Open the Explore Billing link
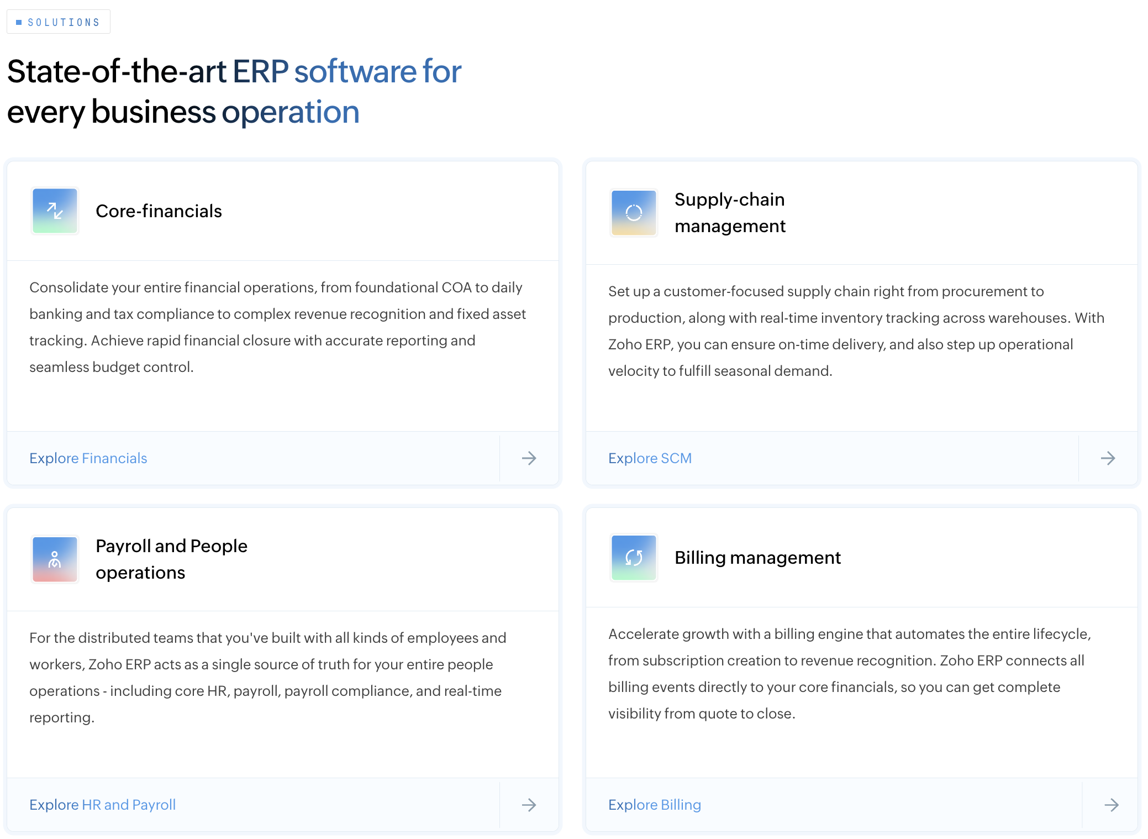Viewport: 1148px width, 839px height. 654,805
